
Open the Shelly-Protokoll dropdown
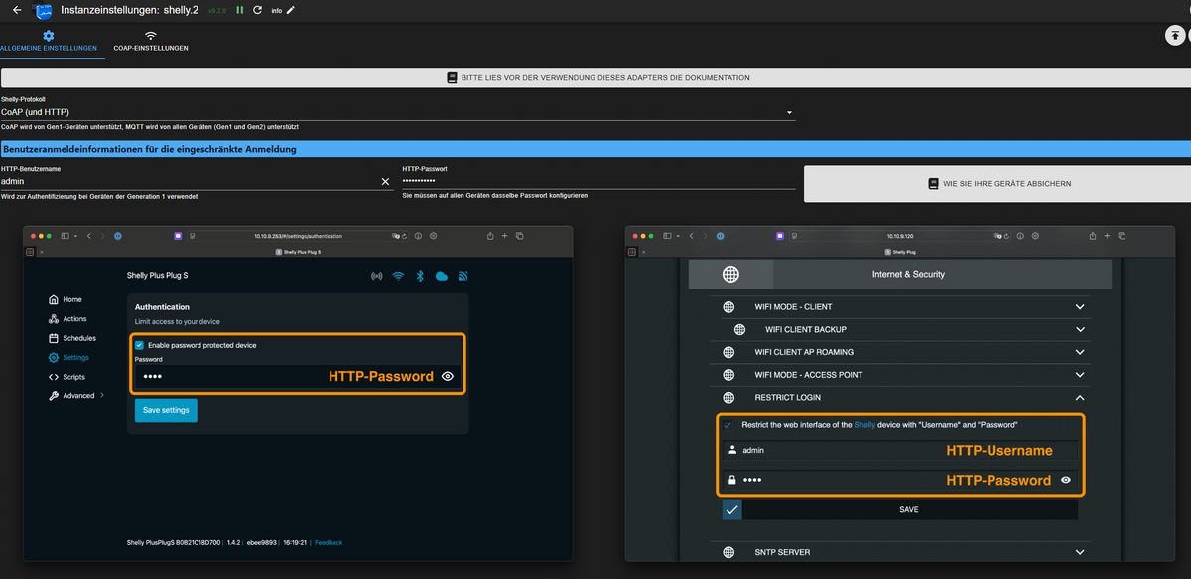(x=398, y=113)
